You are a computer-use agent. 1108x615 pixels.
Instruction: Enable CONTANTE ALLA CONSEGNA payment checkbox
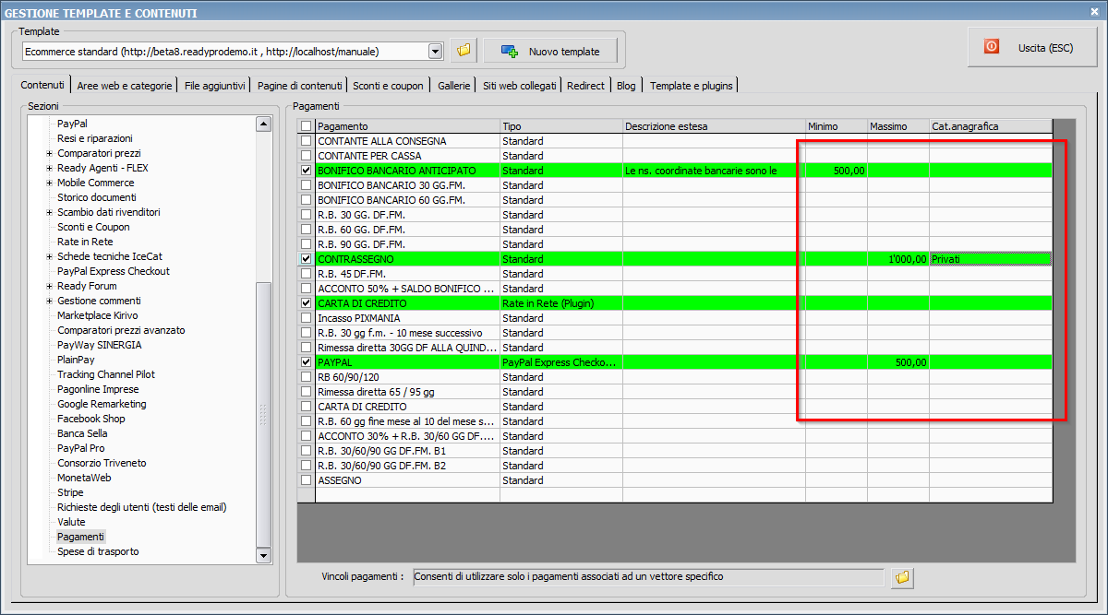306,141
